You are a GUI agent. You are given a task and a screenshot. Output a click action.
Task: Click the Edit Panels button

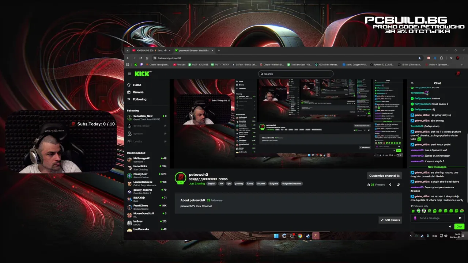pyautogui.click(x=390, y=220)
